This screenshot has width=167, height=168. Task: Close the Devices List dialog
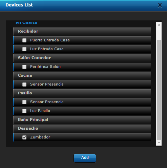coord(160,5)
